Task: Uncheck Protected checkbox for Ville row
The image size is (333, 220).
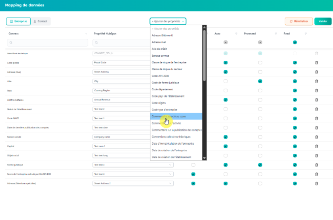Action: [260, 81]
